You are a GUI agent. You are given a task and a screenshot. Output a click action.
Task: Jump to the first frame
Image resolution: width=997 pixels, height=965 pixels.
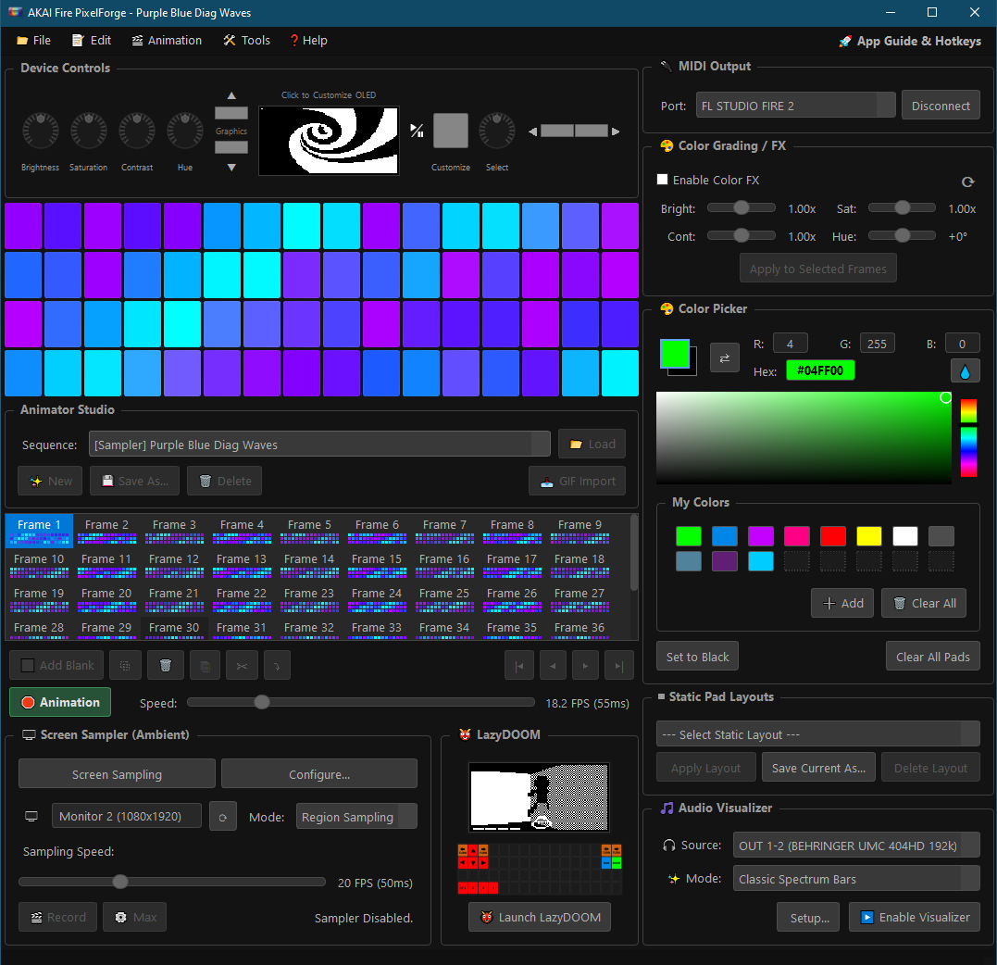[519, 666]
